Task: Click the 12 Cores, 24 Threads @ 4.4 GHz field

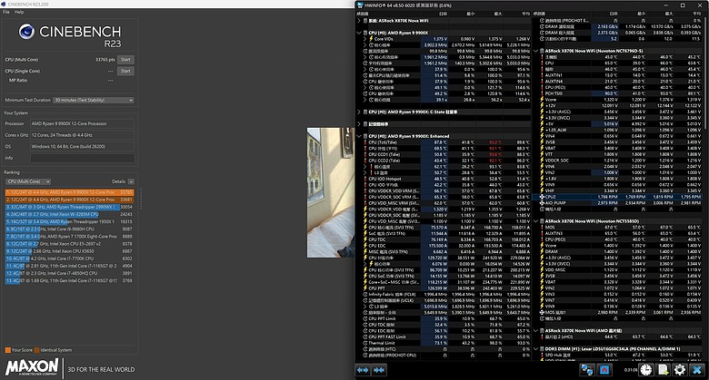Action: pos(83,135)
